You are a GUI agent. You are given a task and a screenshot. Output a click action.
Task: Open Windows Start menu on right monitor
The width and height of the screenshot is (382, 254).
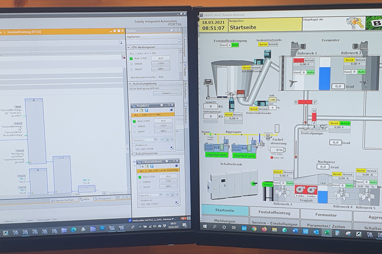point(205,226)
